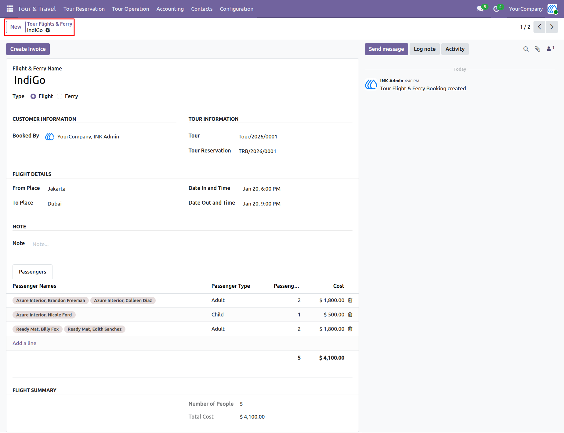Delete the Nicole Ford passenger line
564x433 pixels.
[x=350, y=315]
